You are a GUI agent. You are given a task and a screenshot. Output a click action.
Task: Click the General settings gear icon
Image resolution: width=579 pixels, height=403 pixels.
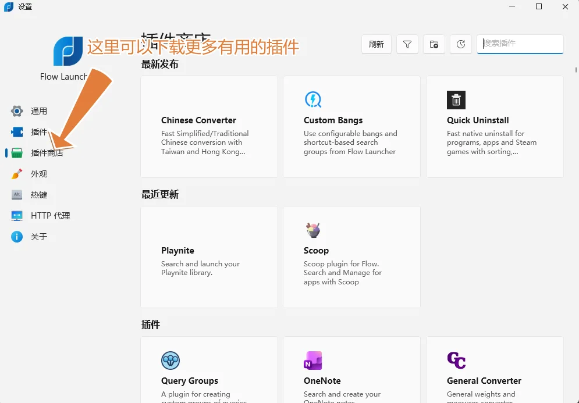(x=17, y=111)
